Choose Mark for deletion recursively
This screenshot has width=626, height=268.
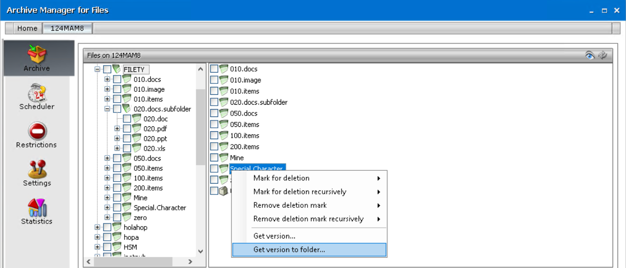(309, 191)
